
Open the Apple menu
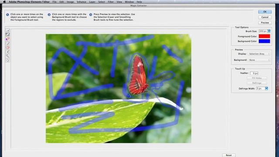click(4, 2)
